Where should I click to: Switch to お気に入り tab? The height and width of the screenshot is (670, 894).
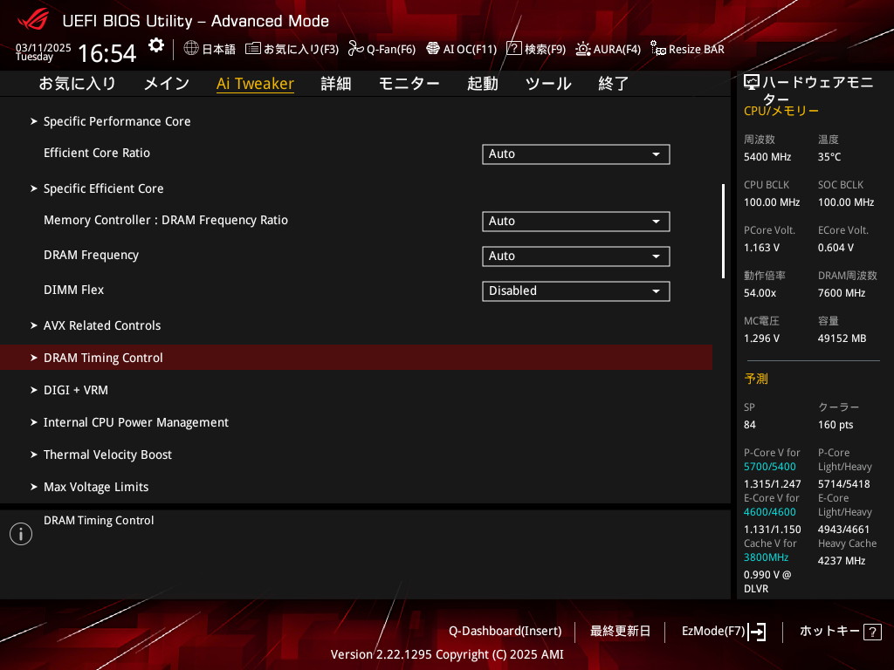coord(77,83)
